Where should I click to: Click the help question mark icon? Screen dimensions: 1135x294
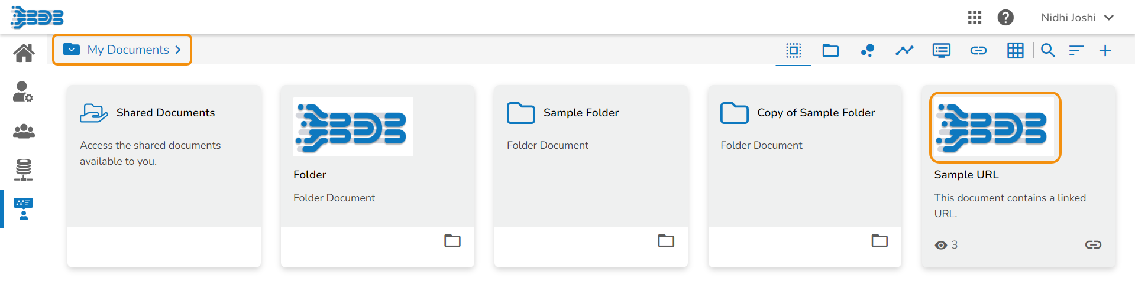point(1005,18)
